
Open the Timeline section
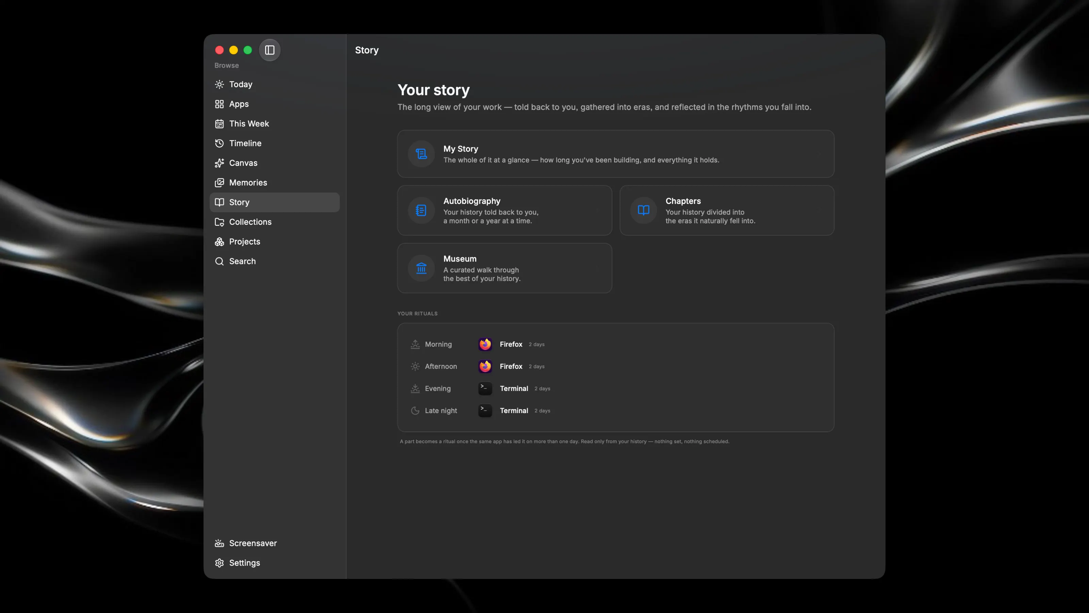pos(275,143)
